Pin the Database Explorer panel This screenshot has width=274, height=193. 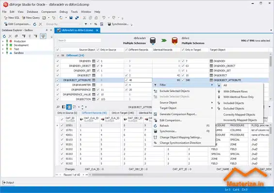coord(47,30)
